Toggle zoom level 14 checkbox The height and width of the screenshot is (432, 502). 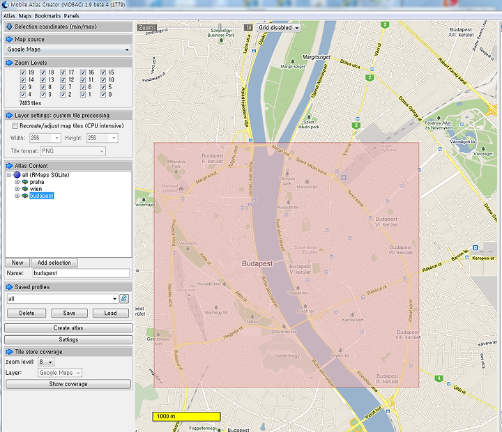[23, 79]
